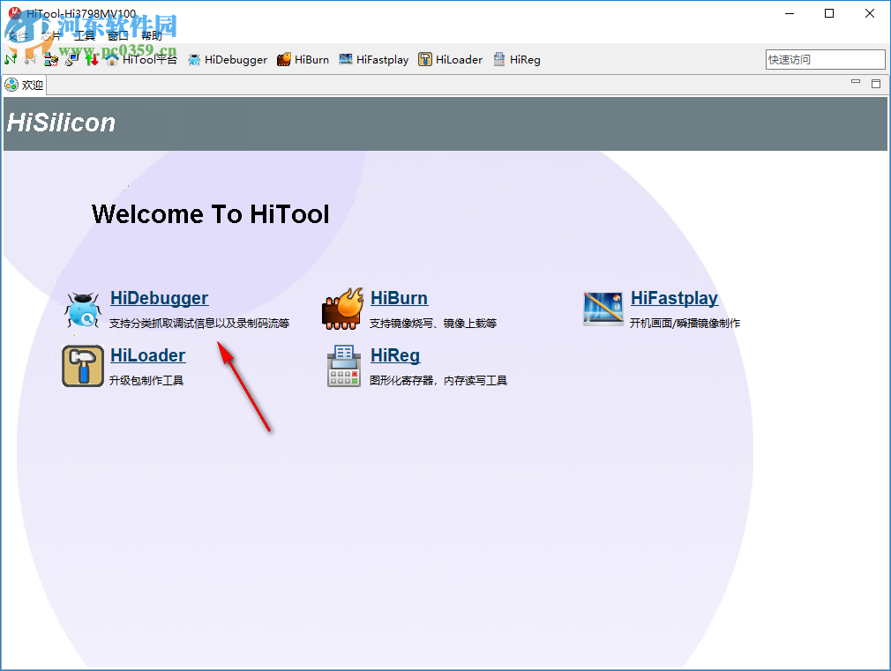
Task: Open the 工具 menu
Action: click(84, 36)
